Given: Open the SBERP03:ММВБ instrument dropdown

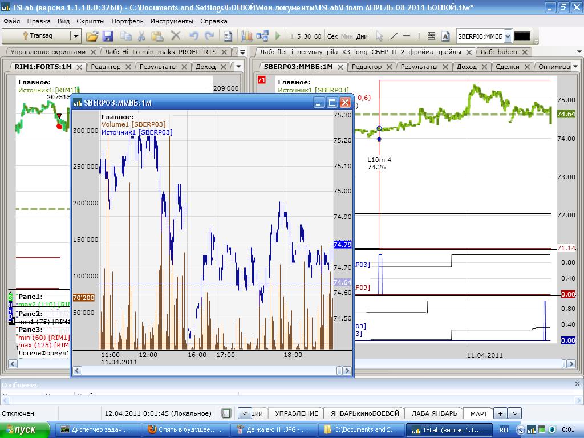Looking at the screenshot, I should (x=508, y=36).
